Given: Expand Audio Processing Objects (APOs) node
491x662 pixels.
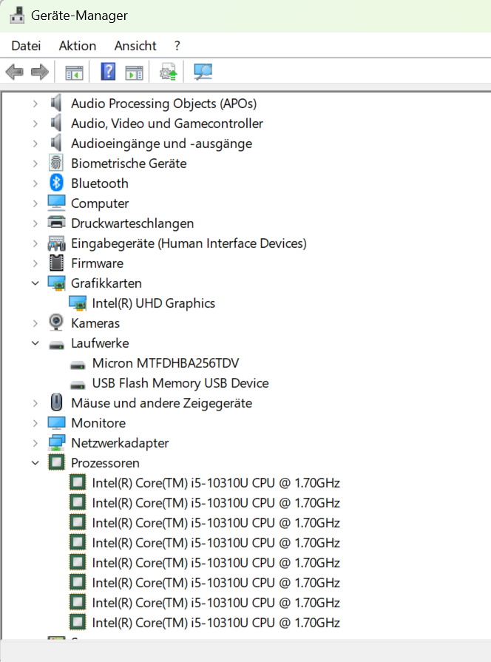Looking at the screenshot, I should (35, 104).
